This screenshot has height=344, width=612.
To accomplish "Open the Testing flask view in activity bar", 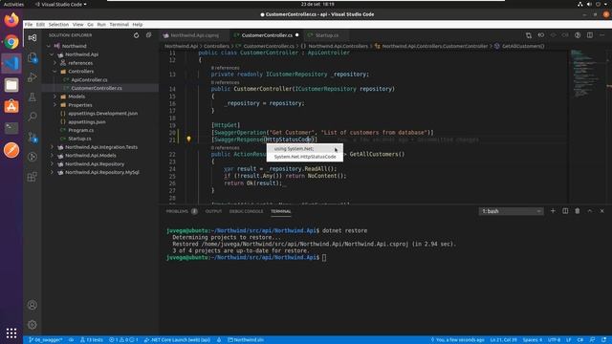I will click(33, 97).
